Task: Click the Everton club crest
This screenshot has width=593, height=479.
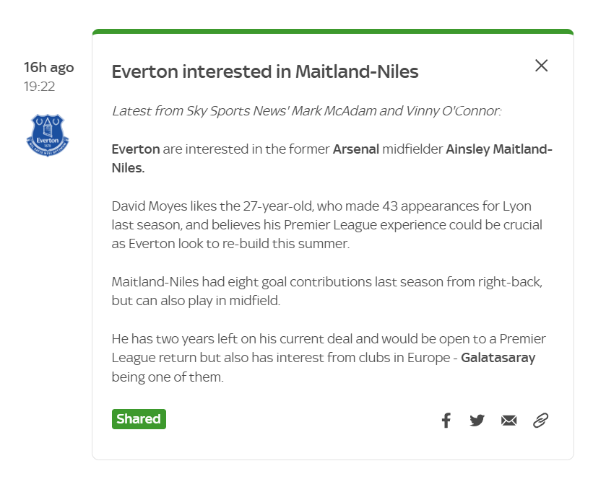Action: pyautogui.click(x=48, y=135)
